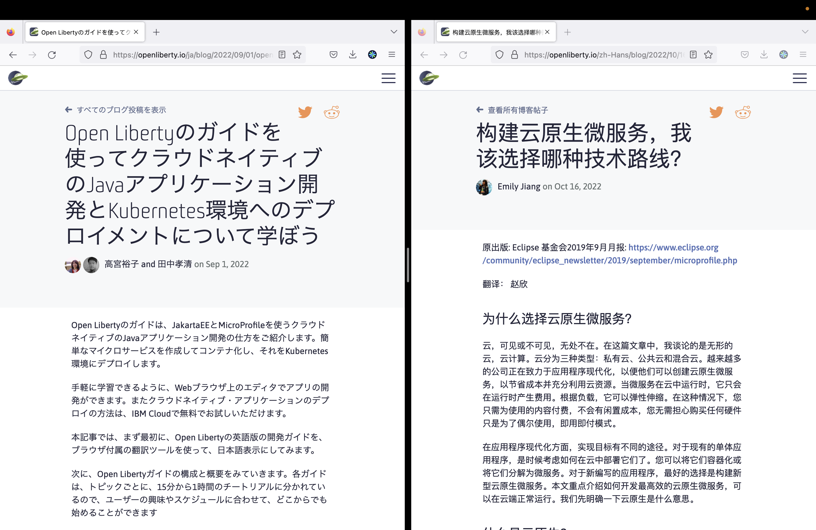
Task: Click the orange recording indicator dot
Action: coord(807,9)
